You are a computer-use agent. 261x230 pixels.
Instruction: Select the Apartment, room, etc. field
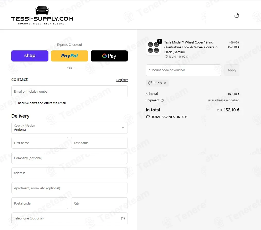[69, 188]
